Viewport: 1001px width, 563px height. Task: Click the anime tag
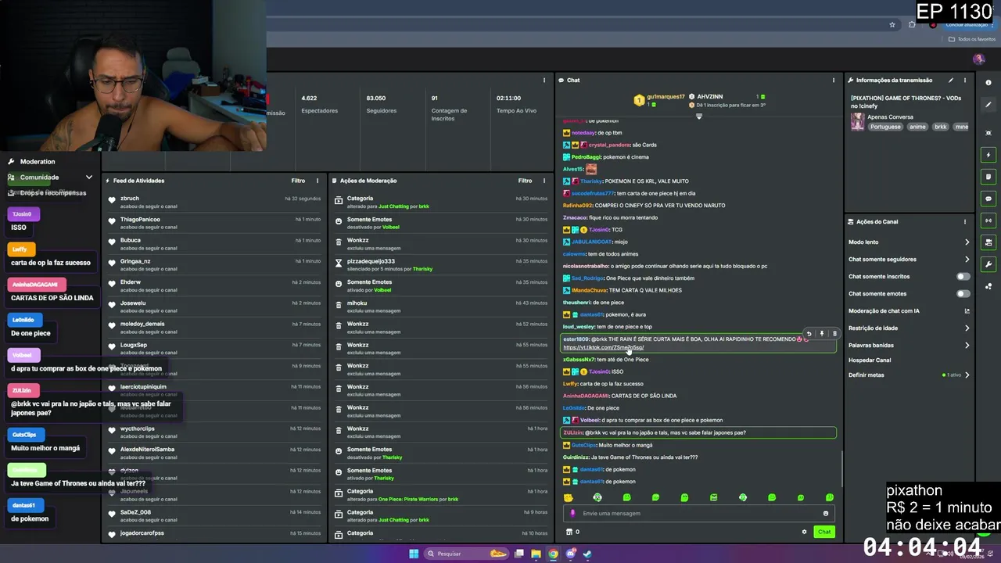917,127
